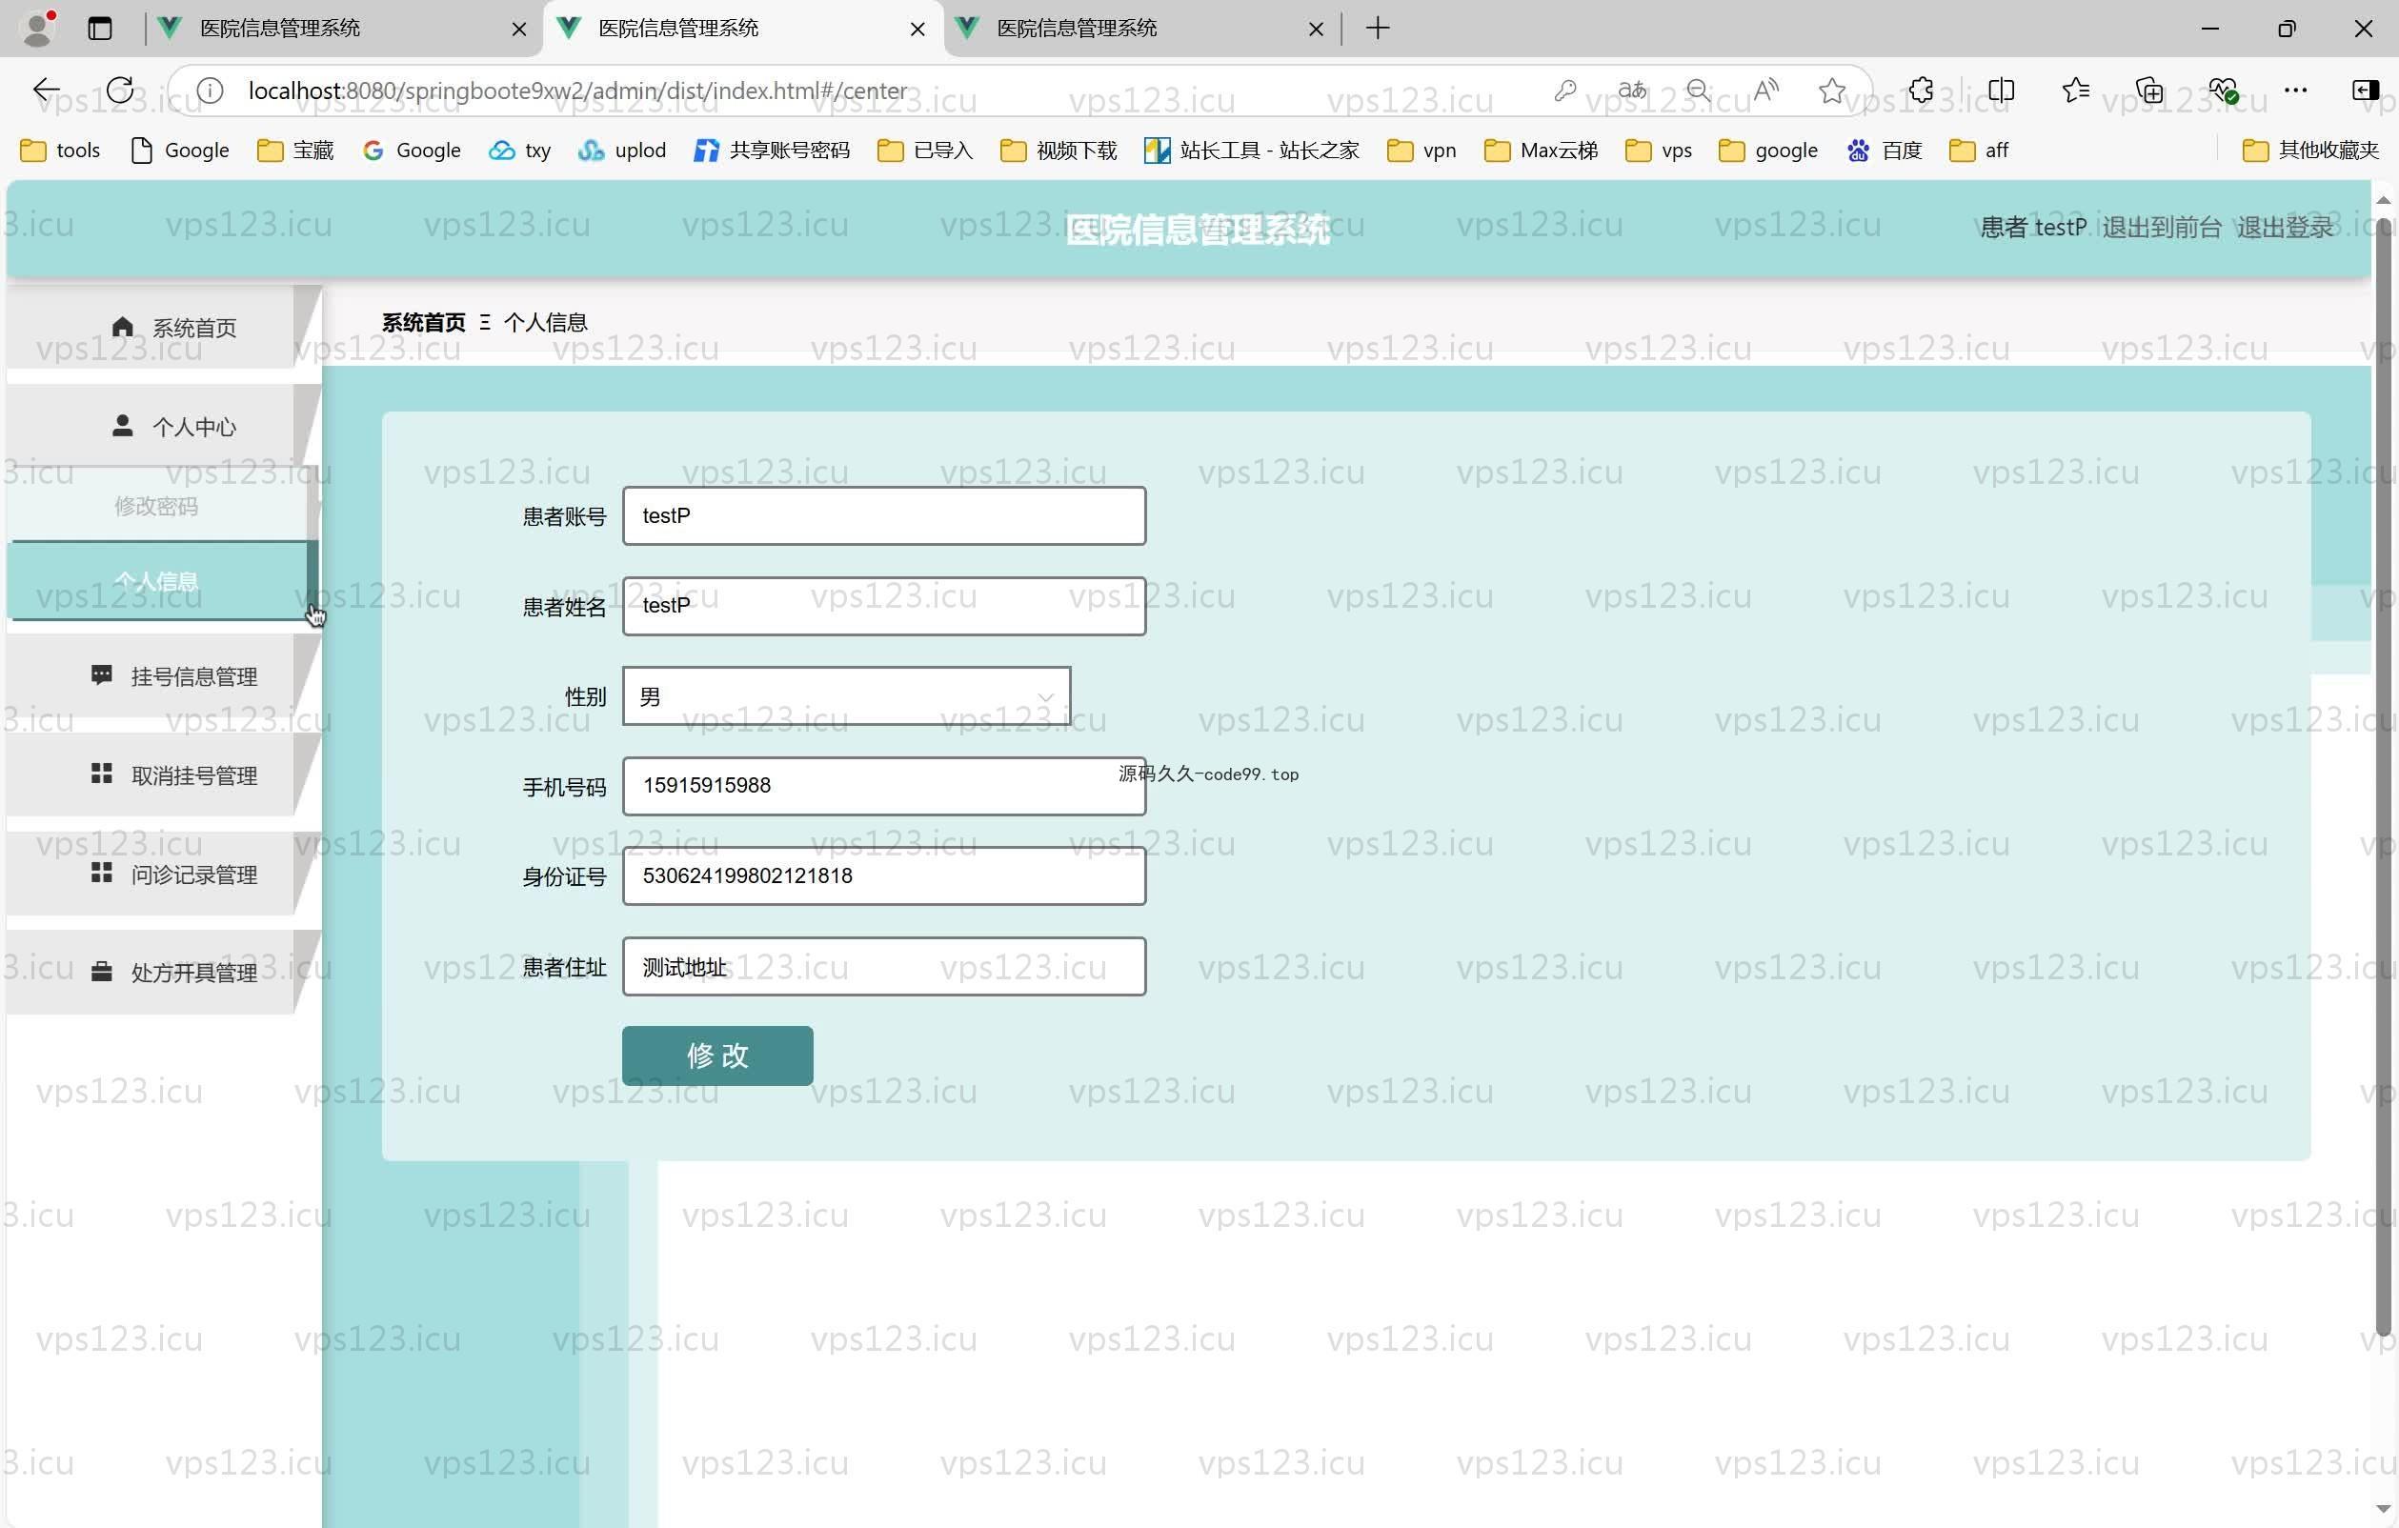Click the 患者住址 input field
The height and width of the screenshot is (1528, 2399).
click(884, 966)
